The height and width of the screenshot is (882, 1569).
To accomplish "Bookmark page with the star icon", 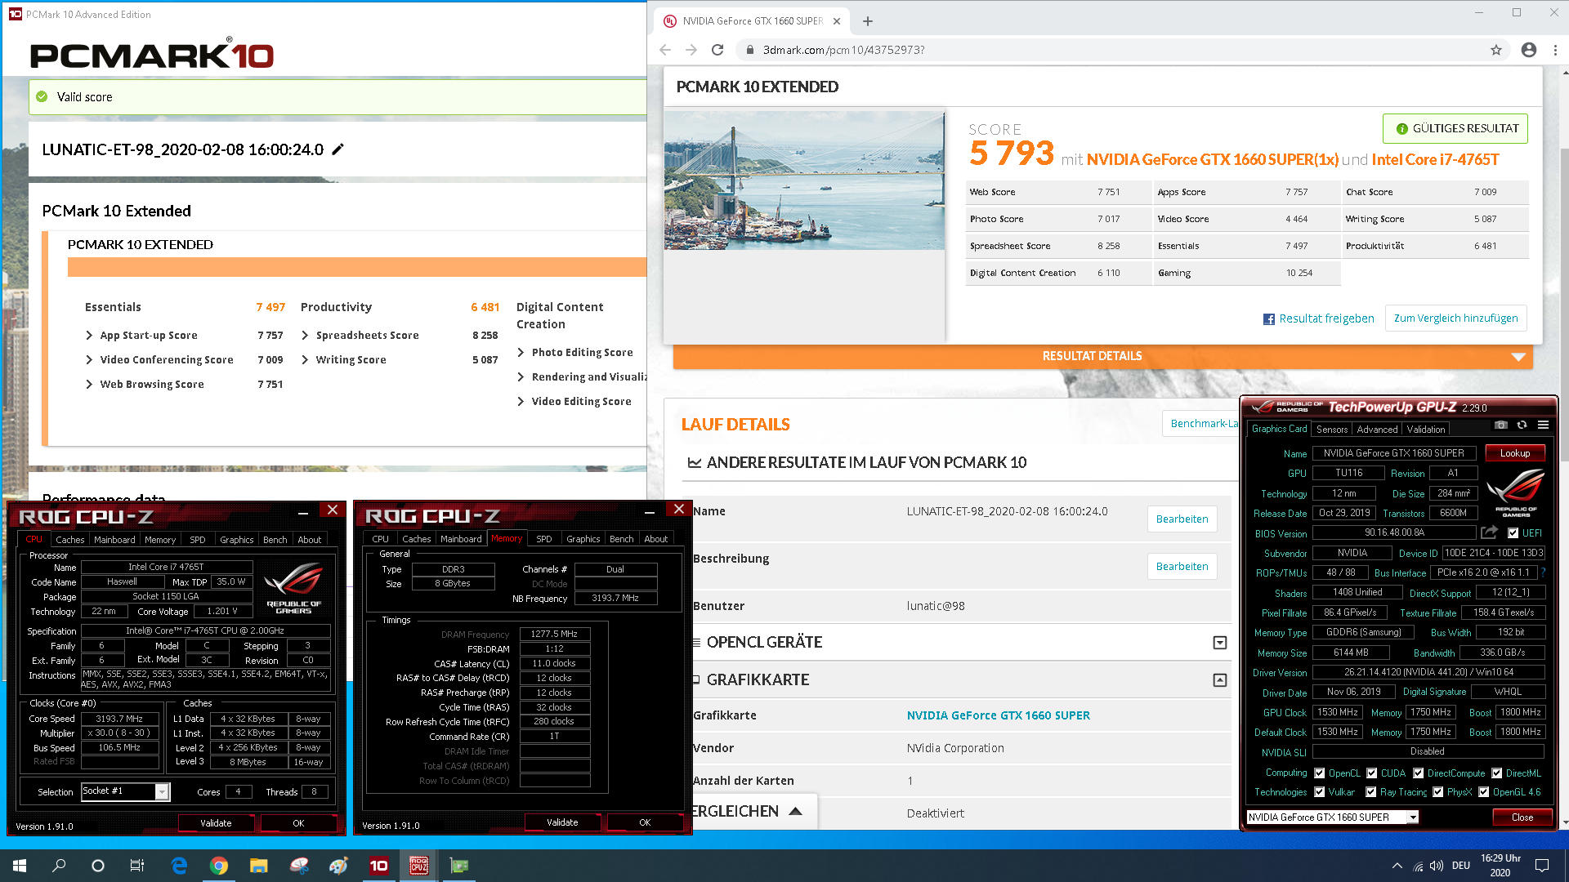I will 1496,50.
